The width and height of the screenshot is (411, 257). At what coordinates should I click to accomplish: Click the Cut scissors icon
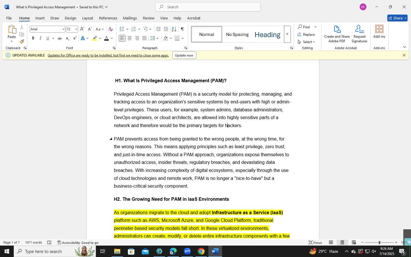click(22, 27)
